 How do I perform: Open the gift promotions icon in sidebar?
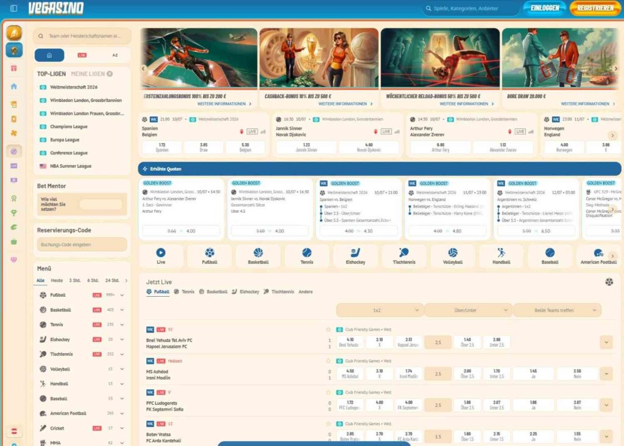click(x=14, y=68)
